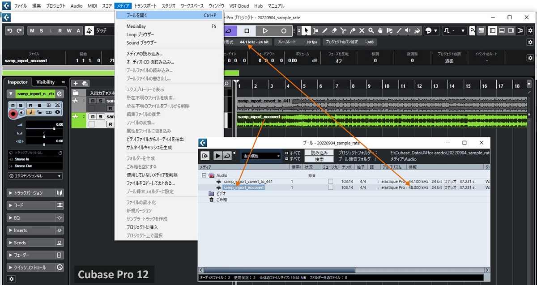The image size is (537, 285).
Task: Open the トランスポート menu
Action: pyautogui.click(x=145, y=6)
